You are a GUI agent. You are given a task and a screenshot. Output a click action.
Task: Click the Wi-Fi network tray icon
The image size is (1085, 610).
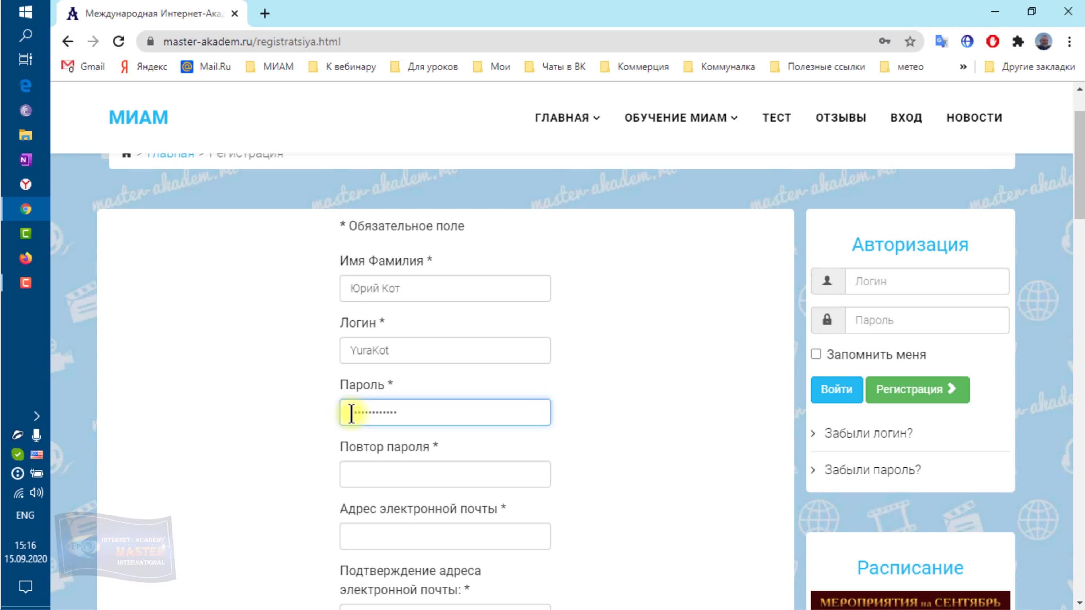(x=18, y=492)
